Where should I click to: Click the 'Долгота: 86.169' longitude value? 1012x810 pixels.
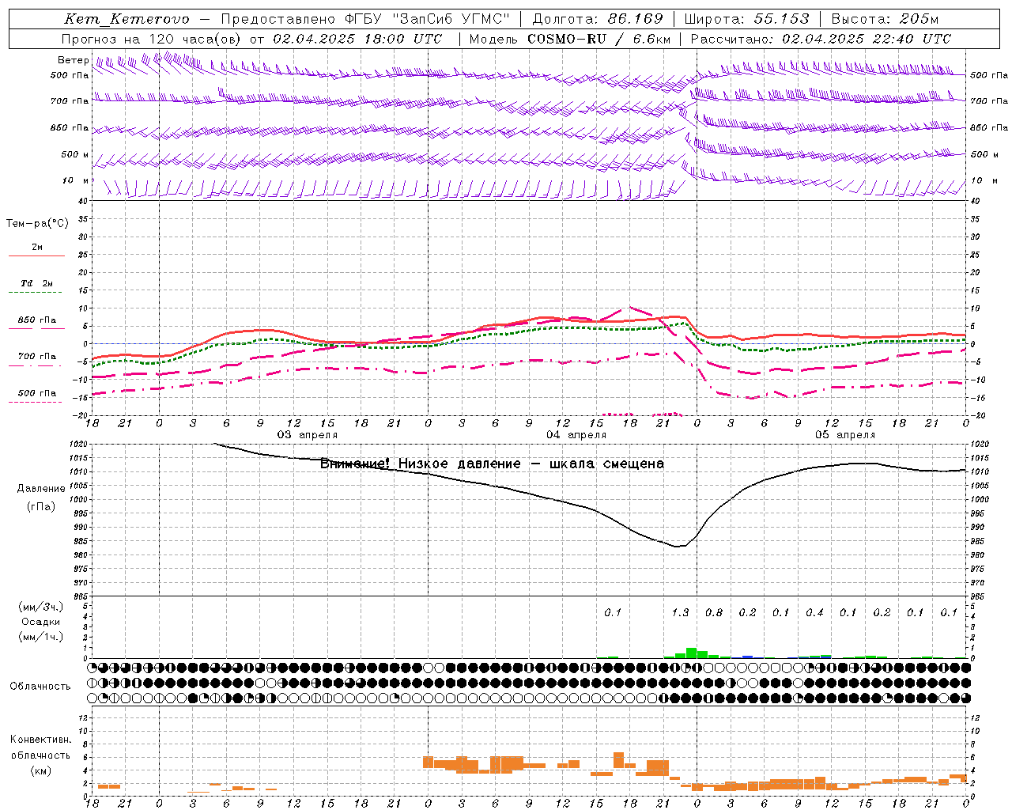(x=598, y=19)
